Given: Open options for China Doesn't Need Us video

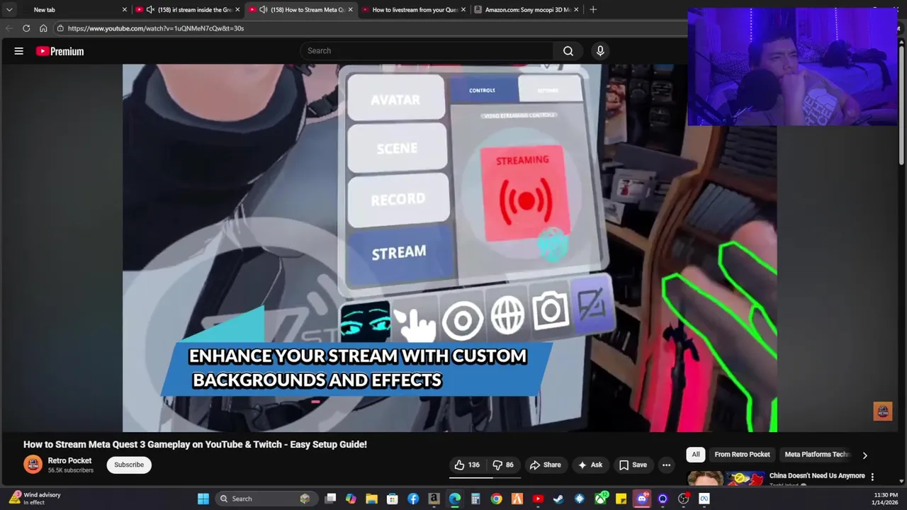Looking at the screenshot, I should pos(872,477).
